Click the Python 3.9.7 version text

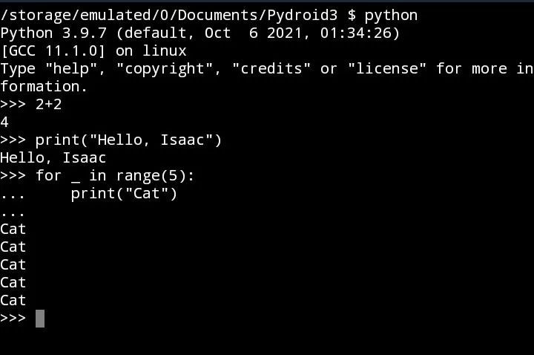53,33
